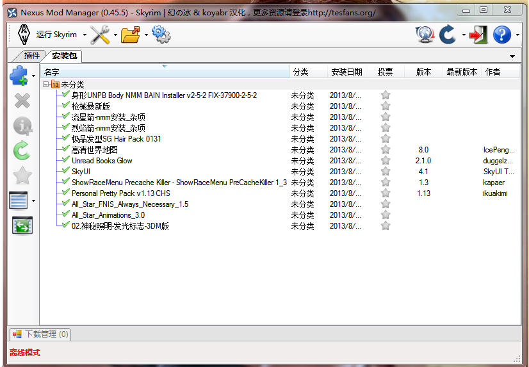Click the blue check-for-updates arrow icon
529x367 pixels.
(x=448, y=35)
